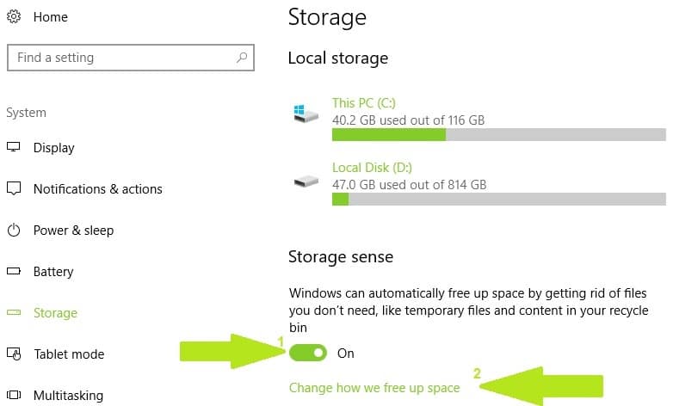Click the Multitasking icon
The image size is (673, 406).
pos(14,395)
